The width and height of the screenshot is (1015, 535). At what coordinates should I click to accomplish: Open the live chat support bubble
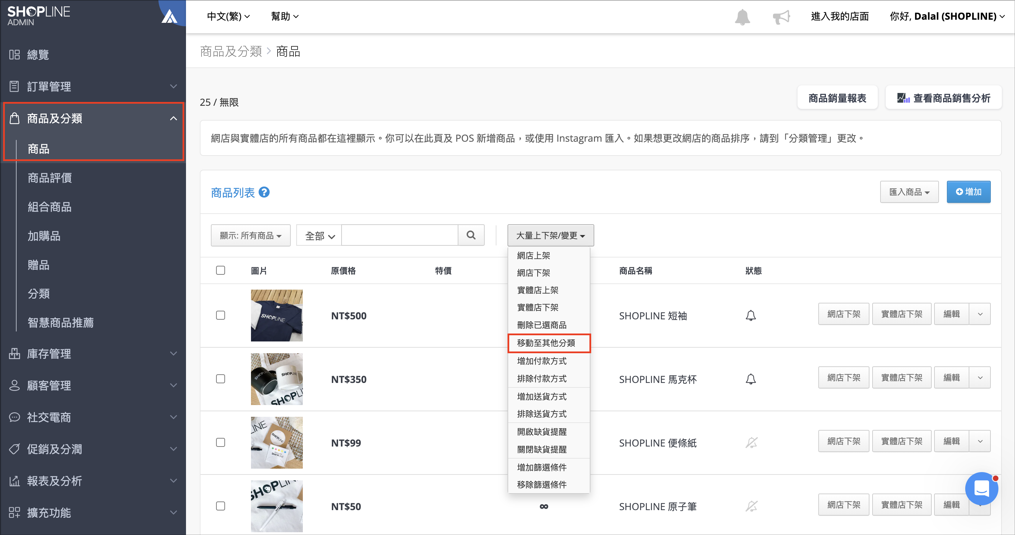tap(981, 488)
